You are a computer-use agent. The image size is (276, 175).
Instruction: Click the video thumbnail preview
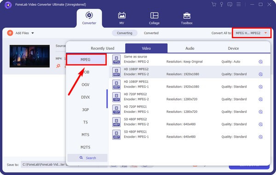29,56
